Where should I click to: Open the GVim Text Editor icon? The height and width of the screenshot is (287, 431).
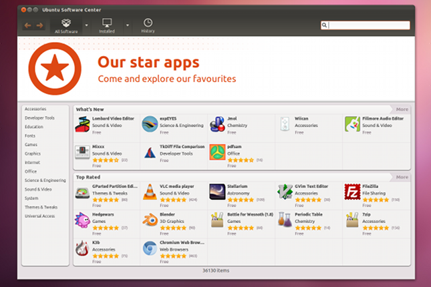pos(285,192)
